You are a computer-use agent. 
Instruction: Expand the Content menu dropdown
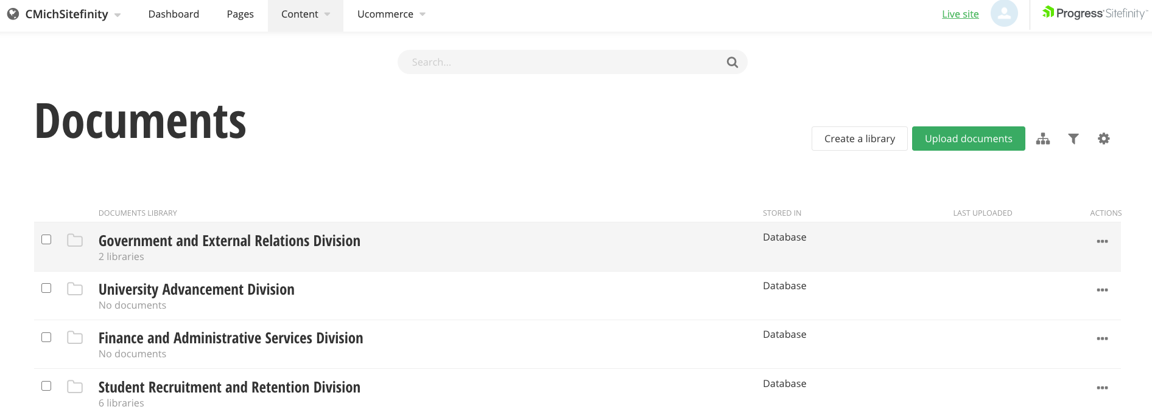point(306,14)
